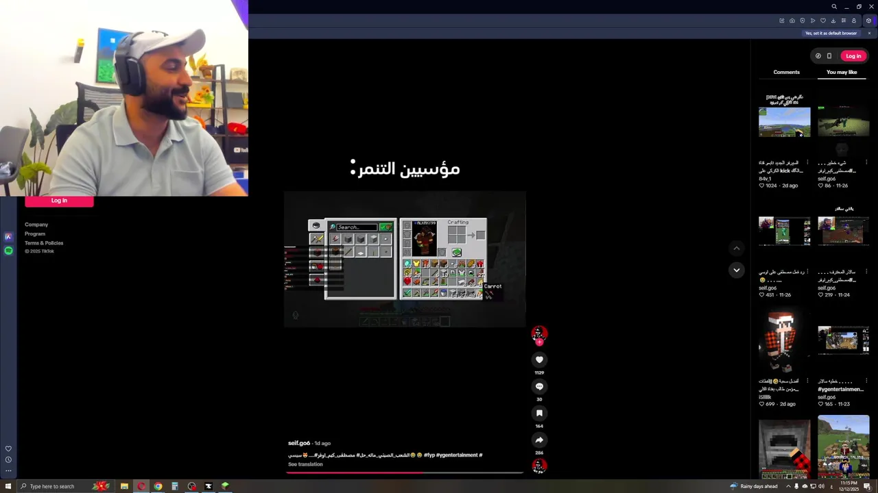Open the browser profile account icon

pos(854,21)
